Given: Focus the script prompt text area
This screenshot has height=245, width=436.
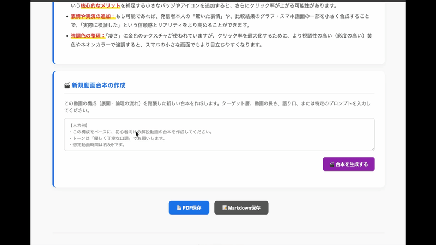Looking at the screenshot, I should [220, 134].
